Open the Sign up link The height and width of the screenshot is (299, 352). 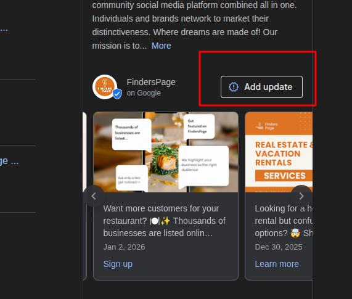coord(118,264)
